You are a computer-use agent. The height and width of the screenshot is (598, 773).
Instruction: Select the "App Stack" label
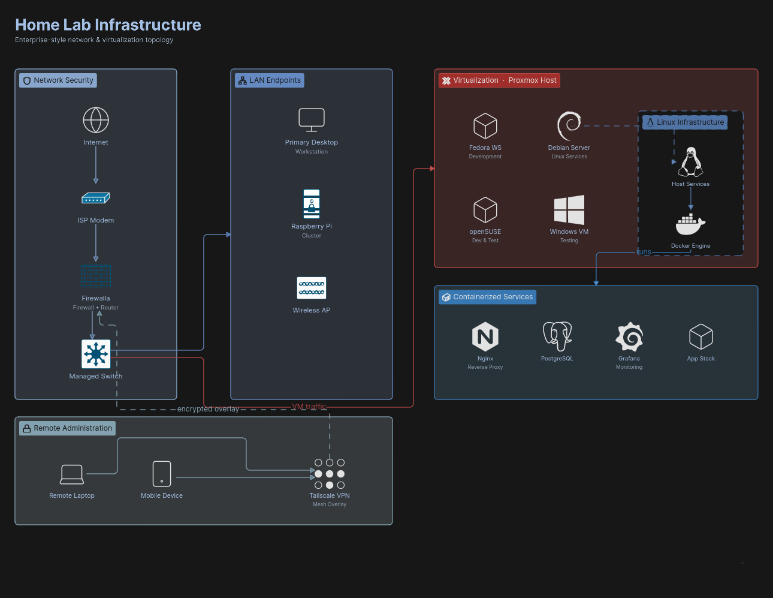point(701,359)
